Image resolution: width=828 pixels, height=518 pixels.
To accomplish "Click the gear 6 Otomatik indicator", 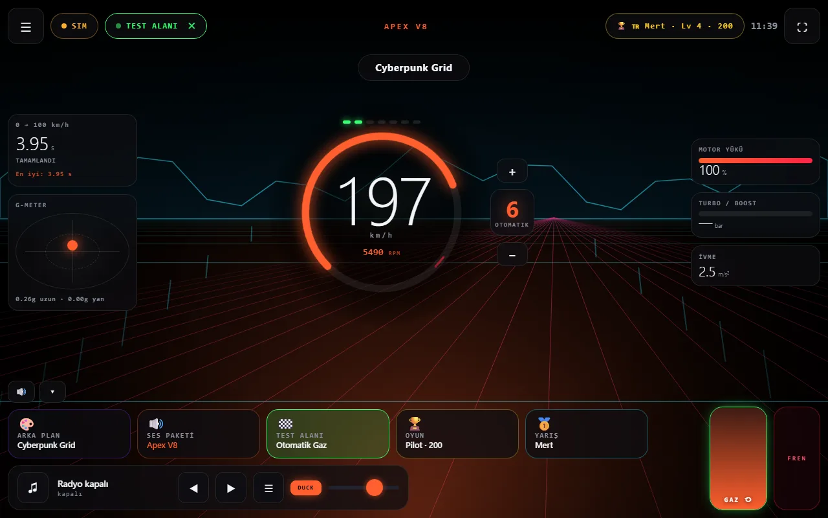I will [512, 213].
